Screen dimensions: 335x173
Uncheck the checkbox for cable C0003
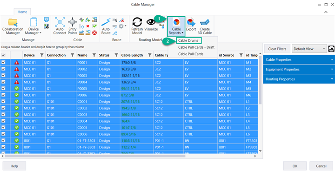click(3, 115)
